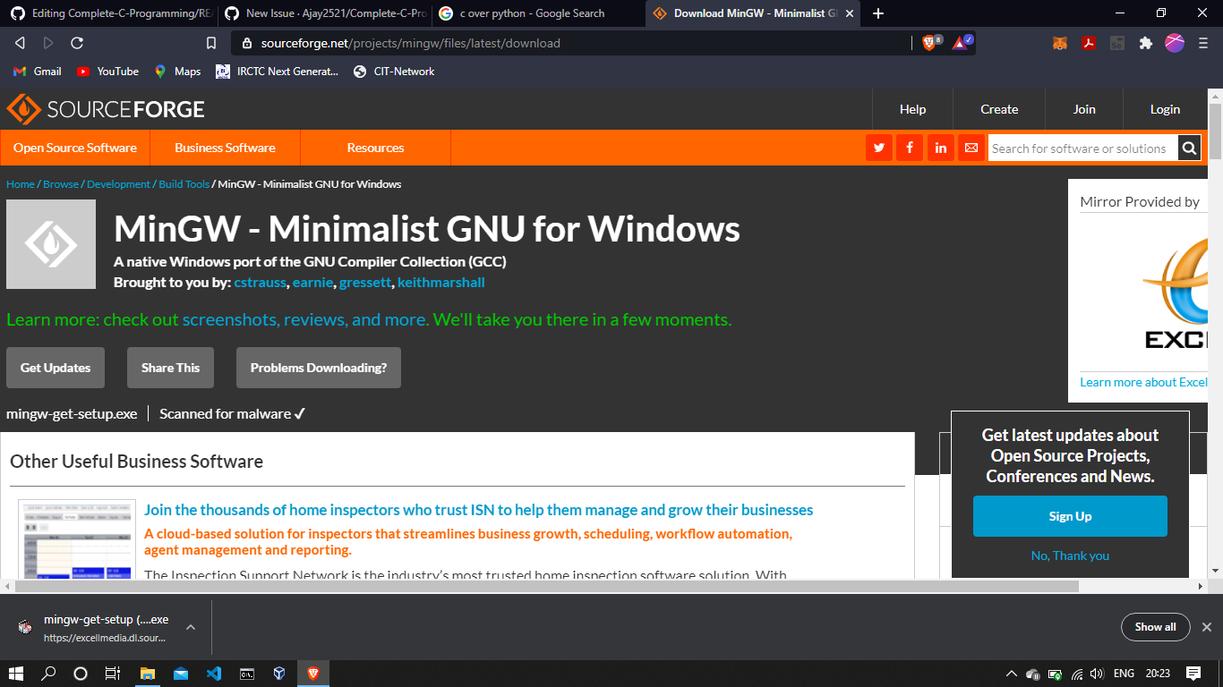Open Brave Shields lion icon

point(931,42)
